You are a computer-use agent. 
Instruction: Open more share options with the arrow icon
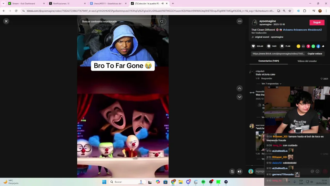tap(323, 46)
